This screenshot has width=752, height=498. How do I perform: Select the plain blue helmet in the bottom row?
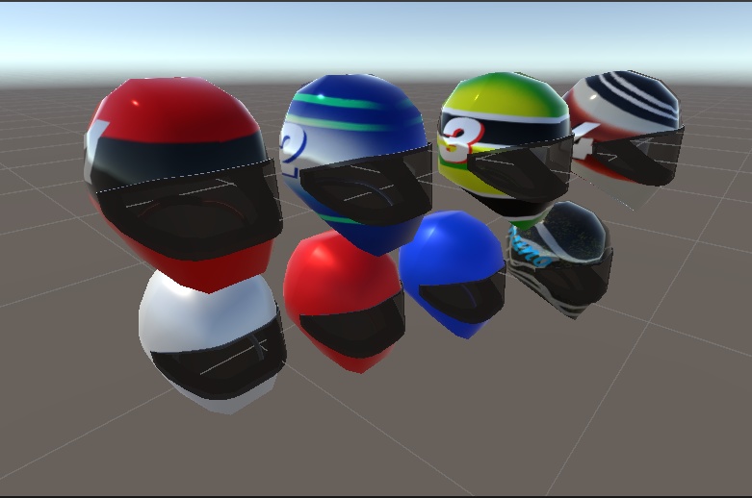coord(453,274)
